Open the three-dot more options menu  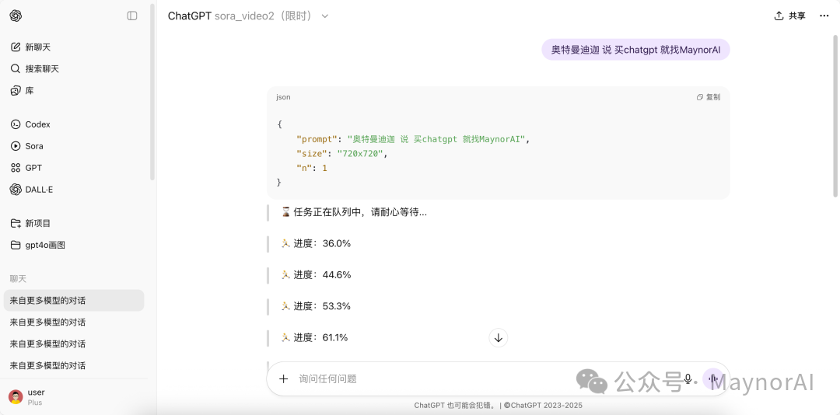[824, 16]
